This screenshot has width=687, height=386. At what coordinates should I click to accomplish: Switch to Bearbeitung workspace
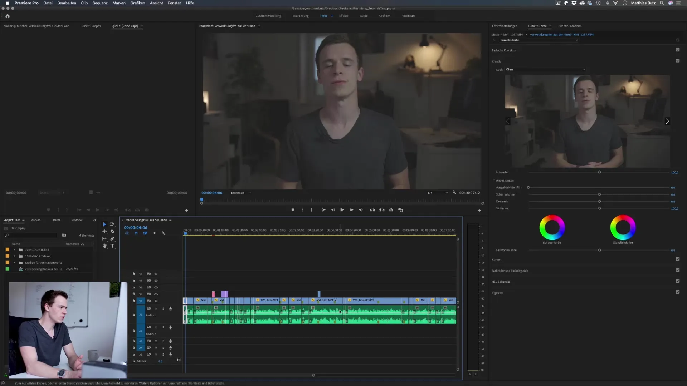tap(300, 16)
